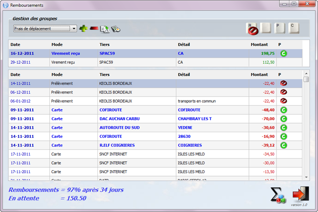Click the En attente = 150.50 text
The height and width of the screenshot is (212, 318).
point(47,198)
